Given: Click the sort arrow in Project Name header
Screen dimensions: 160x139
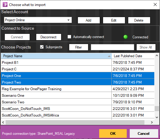Looking at the screenshot, I should pyautogui.click(x=109, y=56).
